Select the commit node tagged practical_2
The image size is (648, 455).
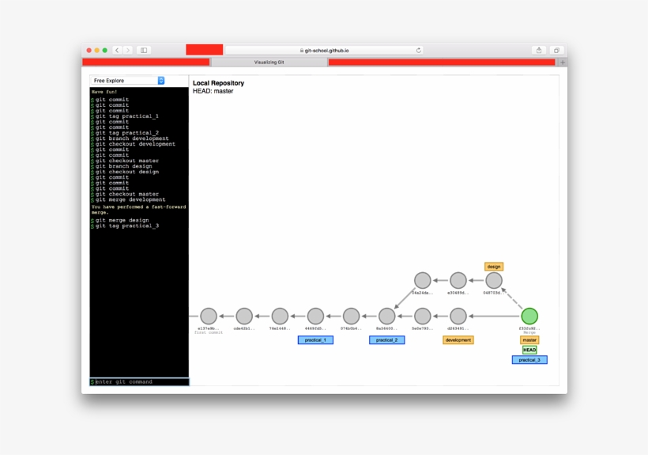(386, 317)
